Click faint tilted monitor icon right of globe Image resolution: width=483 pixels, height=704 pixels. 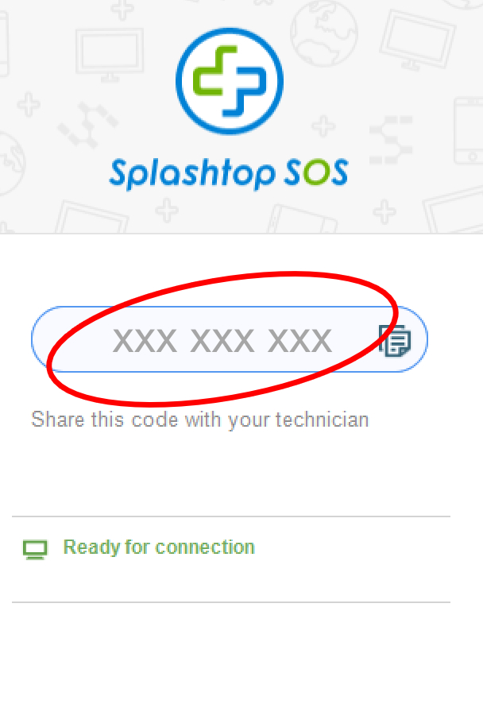417,40
